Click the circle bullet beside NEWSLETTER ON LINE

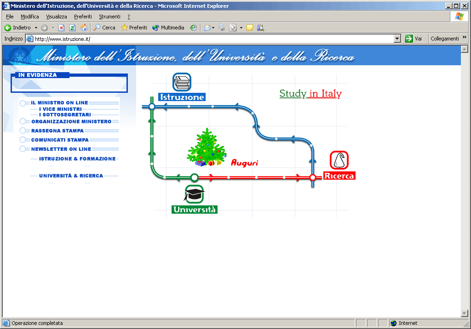click(23, 148)
